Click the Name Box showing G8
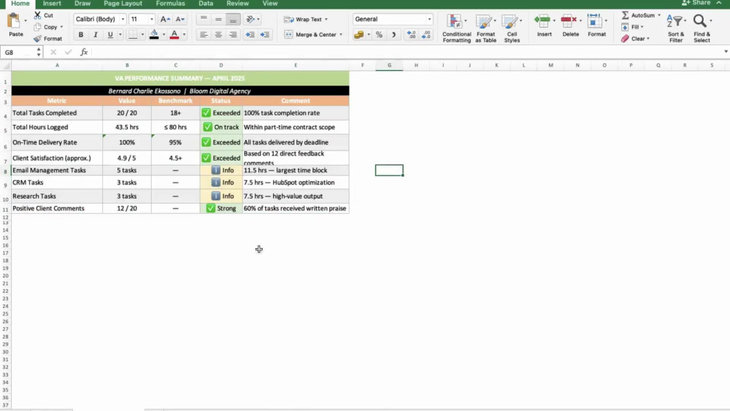The height and width of the screenshot is (411, 730). click(x=18, y=52)
